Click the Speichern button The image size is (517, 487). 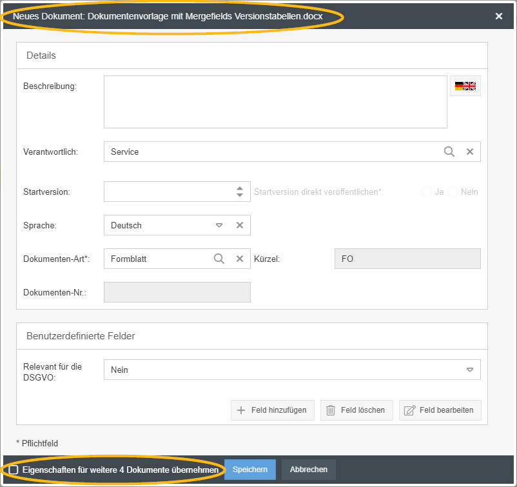(250, 470)
